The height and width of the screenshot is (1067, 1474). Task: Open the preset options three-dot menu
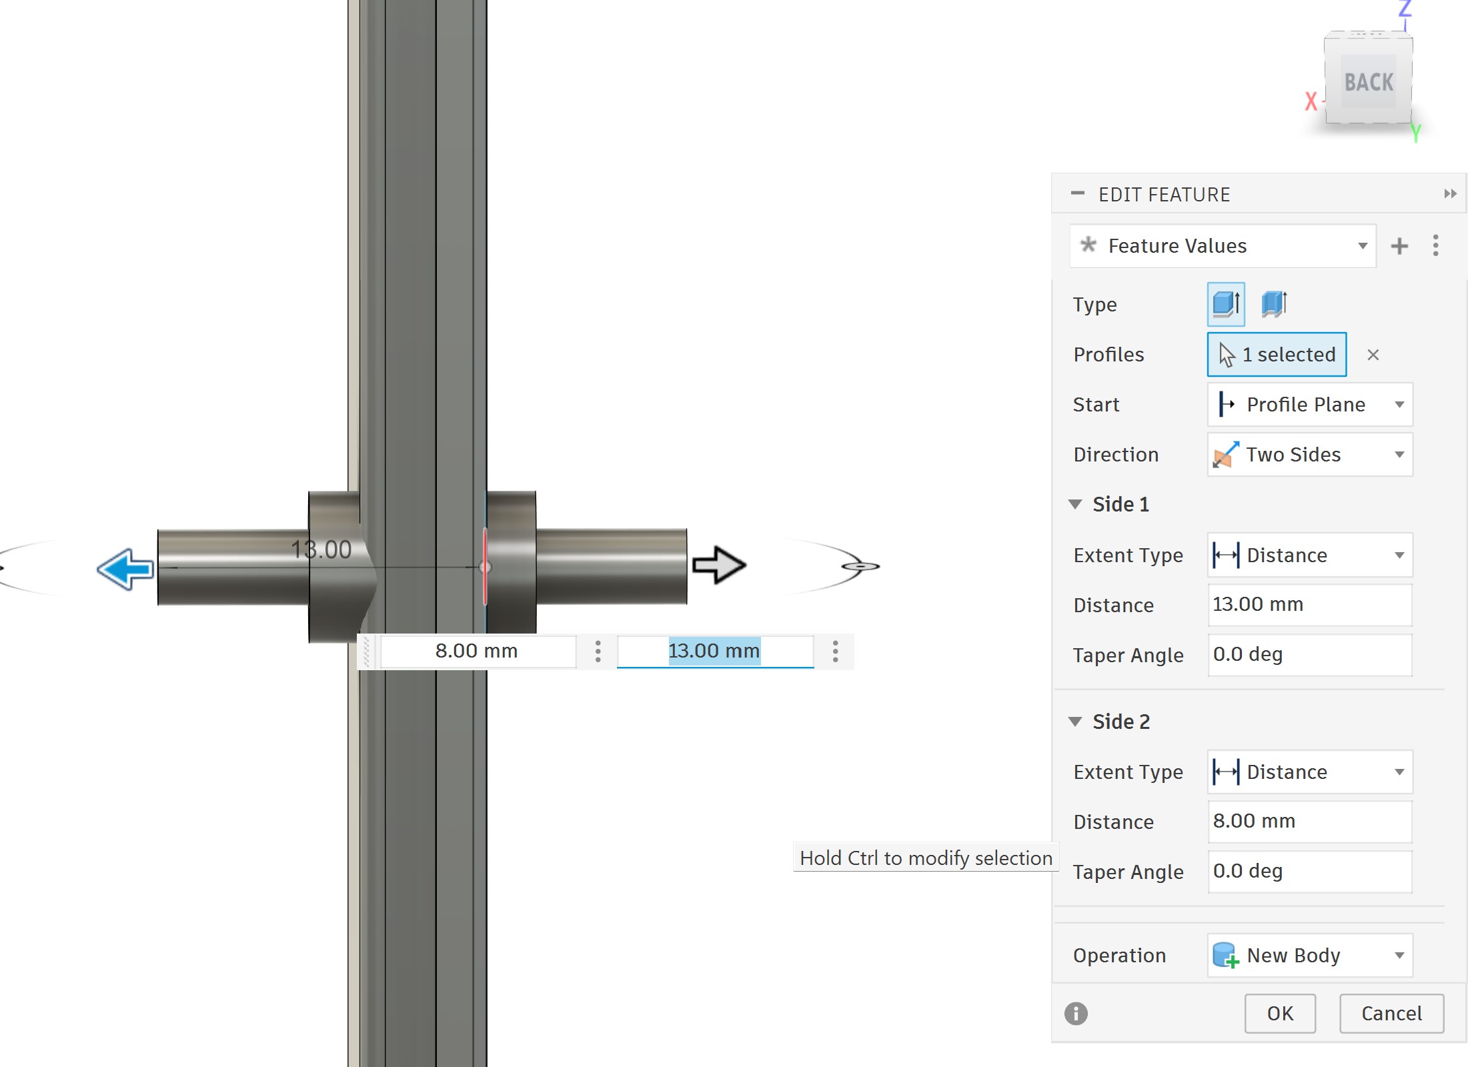click(1435, 246)
